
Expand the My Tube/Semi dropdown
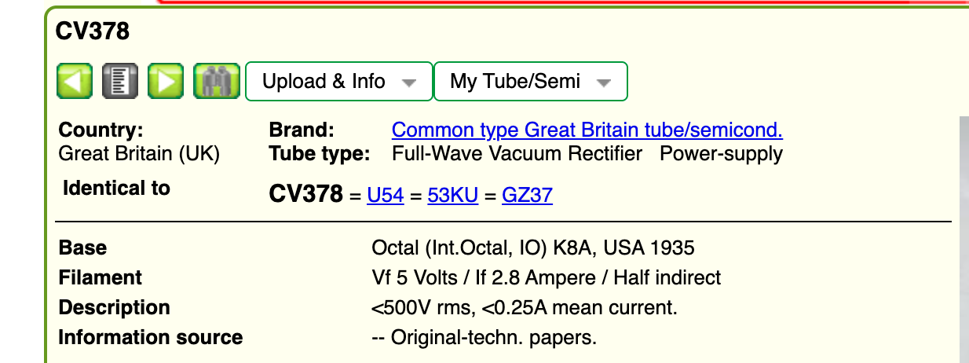pos(530,82)
